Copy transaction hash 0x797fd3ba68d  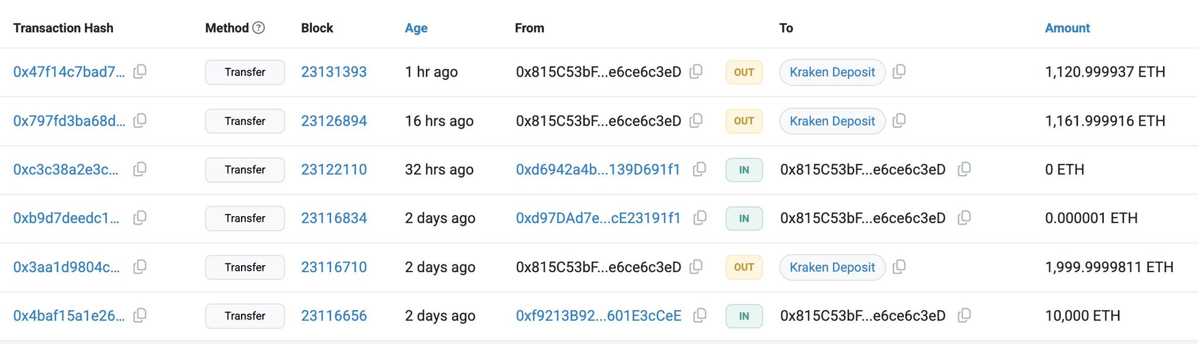[140, 121]
